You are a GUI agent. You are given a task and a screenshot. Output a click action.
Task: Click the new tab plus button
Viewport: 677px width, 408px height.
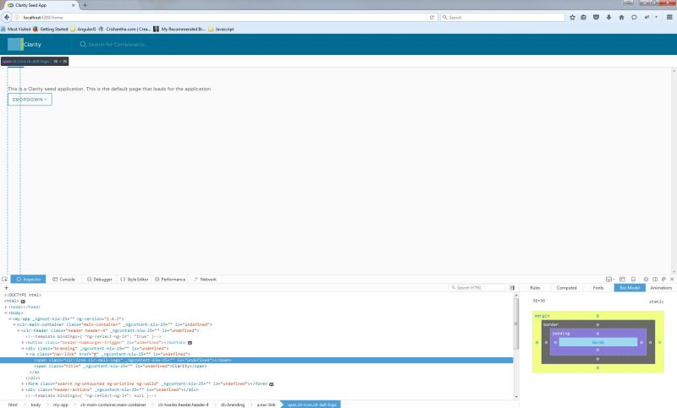point(85,5)
